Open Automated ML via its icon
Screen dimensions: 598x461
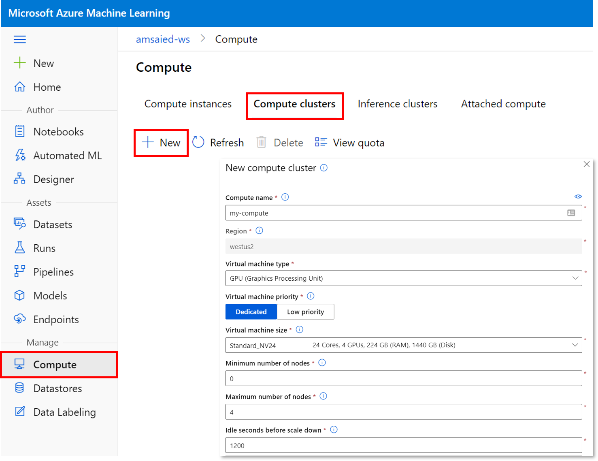pos(20,155)
